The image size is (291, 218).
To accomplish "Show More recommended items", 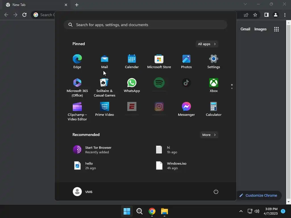I will pos(209,135).
